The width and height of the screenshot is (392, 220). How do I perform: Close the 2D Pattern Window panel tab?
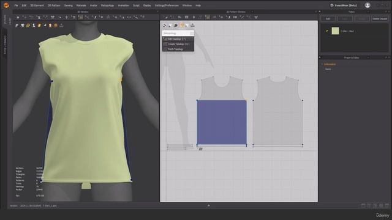pyautogui.click(x=252, y=12)
